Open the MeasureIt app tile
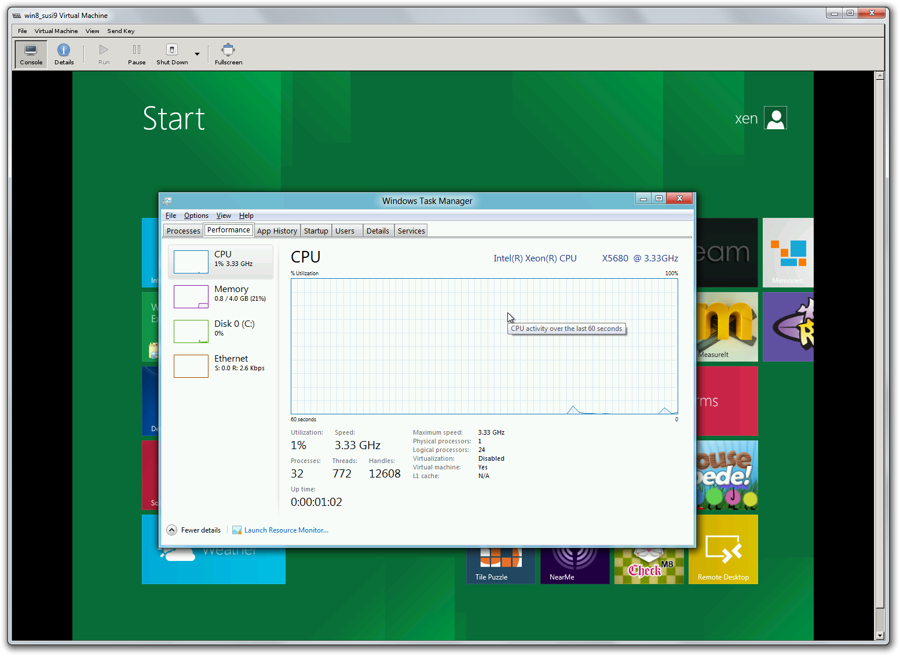 (727, 327)
